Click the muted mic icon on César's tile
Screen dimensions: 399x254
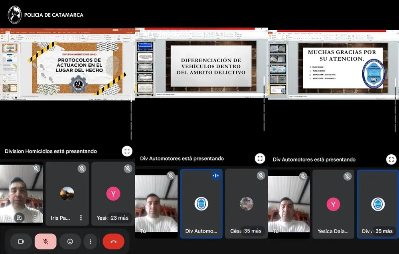(261, 175)
